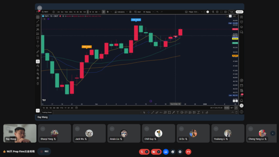This screenshot has width=279, height=157.
Task: Click the red leave call button
Action: click(x=188, y=152)
